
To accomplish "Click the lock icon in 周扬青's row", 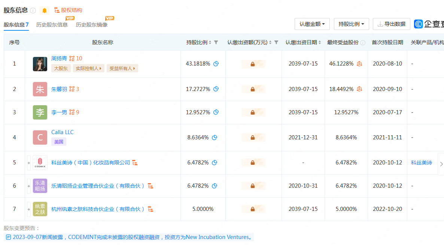I will 253,64.
